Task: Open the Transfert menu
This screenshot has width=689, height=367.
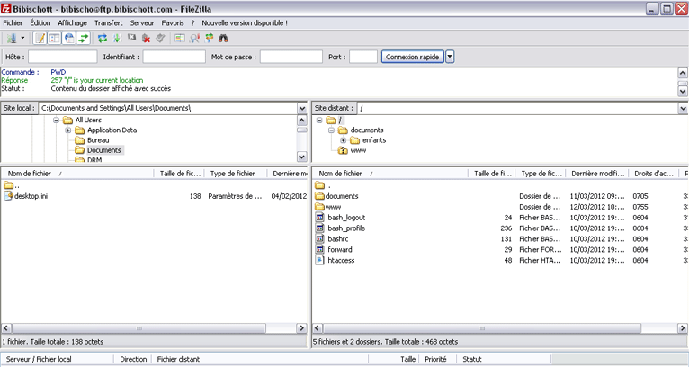Action: [109, 22]
